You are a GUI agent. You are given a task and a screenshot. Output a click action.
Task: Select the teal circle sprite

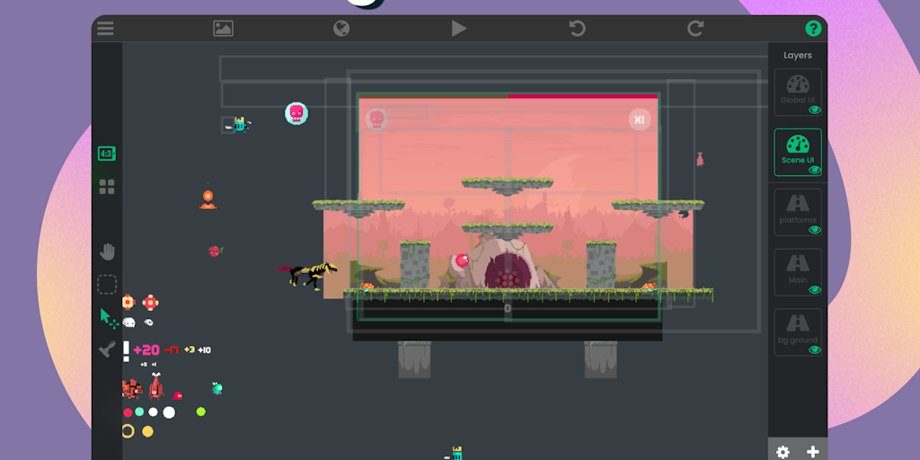(139, 411)
